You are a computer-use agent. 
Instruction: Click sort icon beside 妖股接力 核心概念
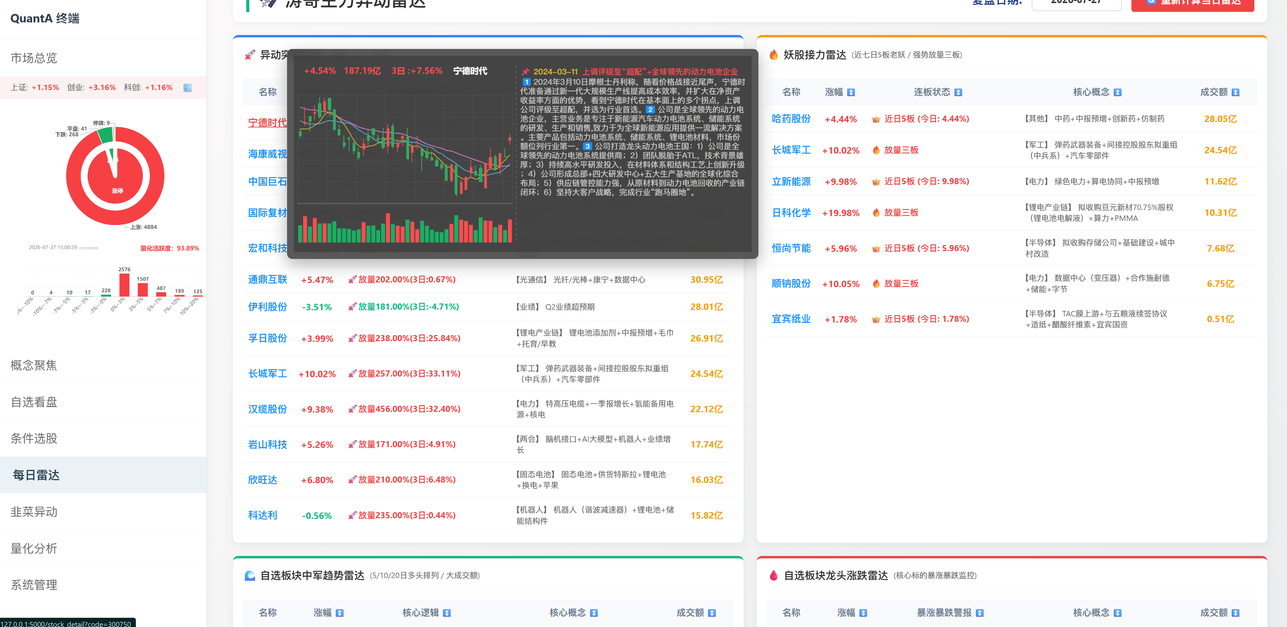(1118, 92)
